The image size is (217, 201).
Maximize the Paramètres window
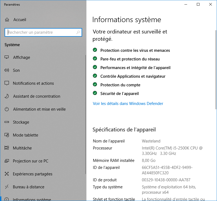click(x=198, y=4)
